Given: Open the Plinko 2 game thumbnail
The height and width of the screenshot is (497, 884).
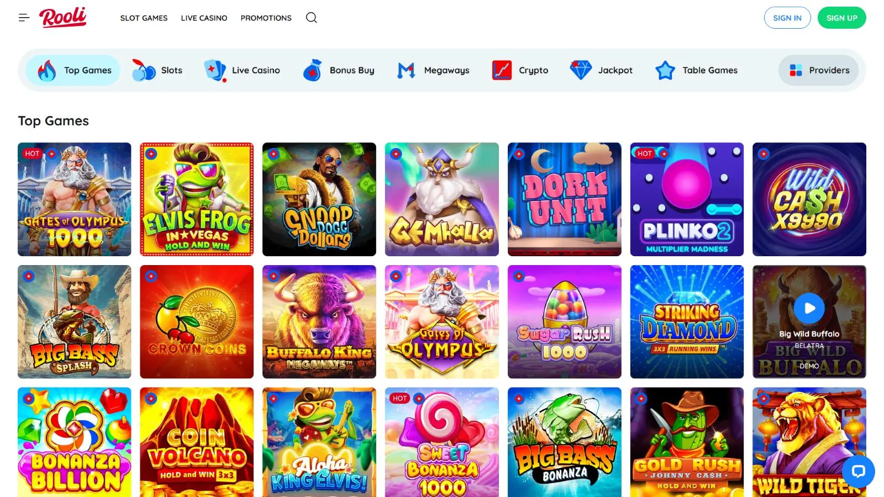Looking at the screenshot, I should 687,199.
